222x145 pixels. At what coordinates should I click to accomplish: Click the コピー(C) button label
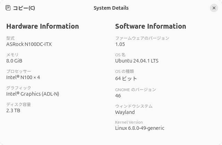tap(24, 8)
